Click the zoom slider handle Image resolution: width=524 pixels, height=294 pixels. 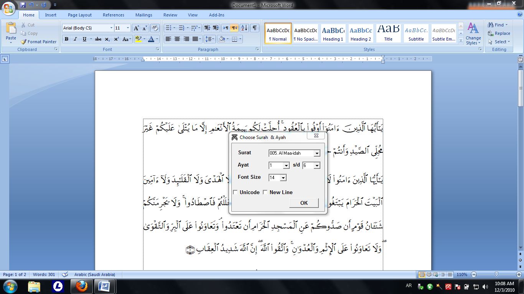point(496,274)
